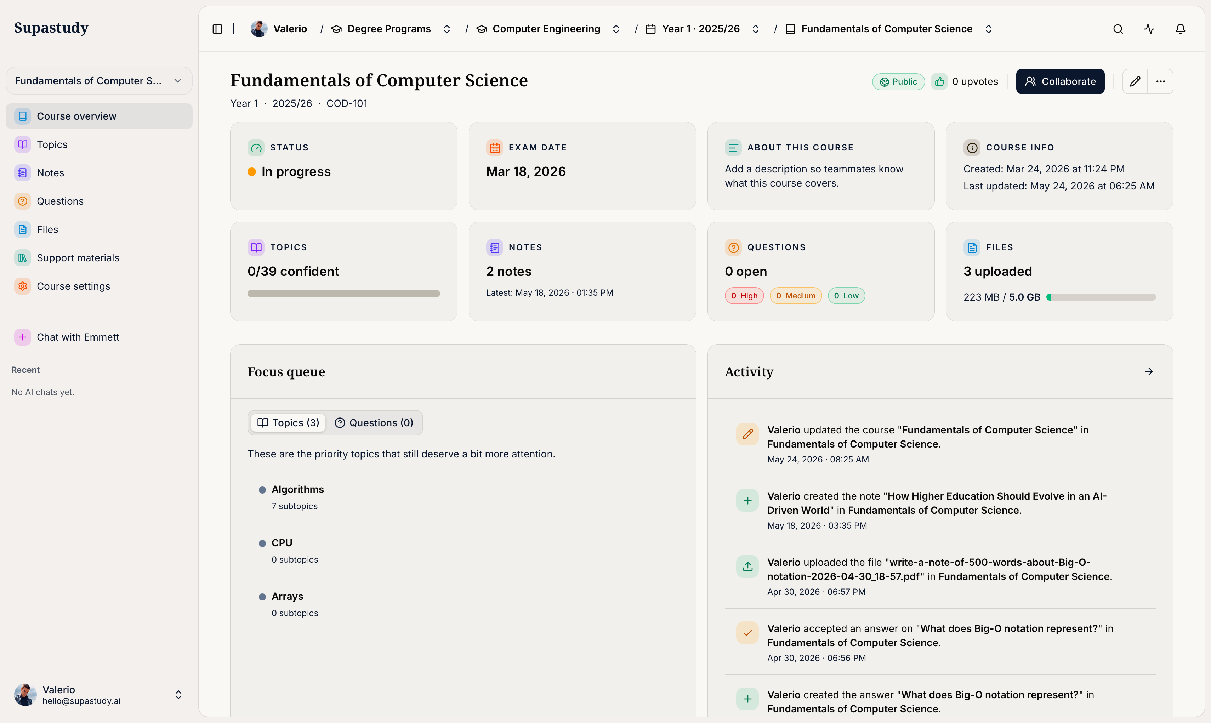Expand the Year 1 · 2025/26 breadcrumb switcher
The width and height of the screenshot is (1211, 723).
(756, 29)
